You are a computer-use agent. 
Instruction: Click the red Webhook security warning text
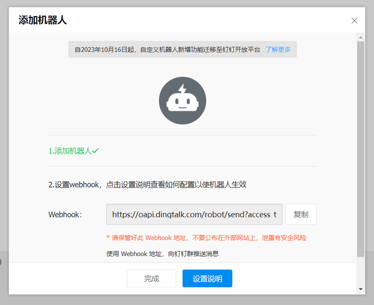pos(206,237)
